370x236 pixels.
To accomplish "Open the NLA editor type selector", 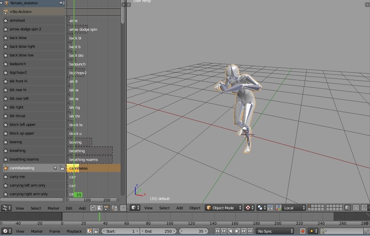I will point(6,208).
